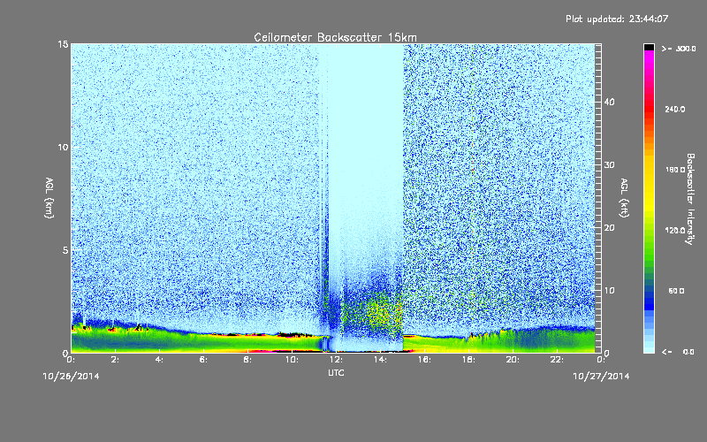Select the "16:" hour tick label
The image size is (707, 442).
pyautogui.click(x=424, y=360)
